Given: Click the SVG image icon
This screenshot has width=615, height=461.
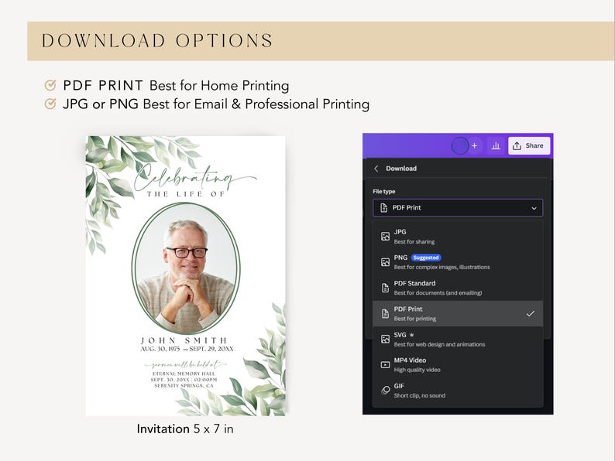Looking at the screenshot, I should [385, 340].
